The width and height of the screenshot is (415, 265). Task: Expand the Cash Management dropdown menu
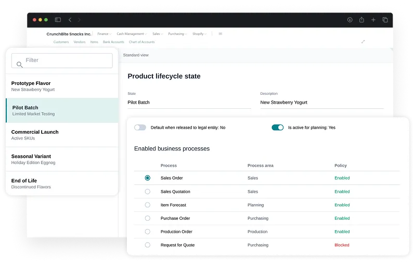pos(132,34)
